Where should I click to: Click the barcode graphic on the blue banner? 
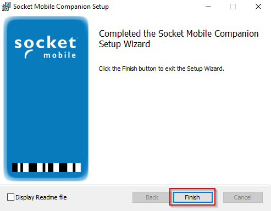click(x=46, y=167)
